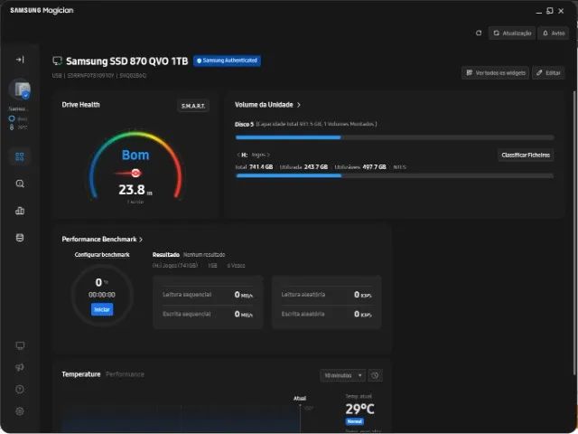Click the Ver todos os widgets button
Viewport: 578px width, 434px height.
(x=496, y=73)
